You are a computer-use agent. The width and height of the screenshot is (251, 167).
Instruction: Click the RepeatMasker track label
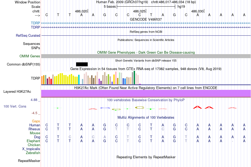coord(29,161)
